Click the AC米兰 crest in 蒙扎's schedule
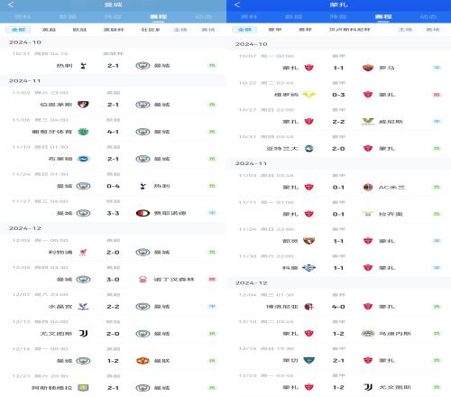The image size is (451, 397). [368, 188]
